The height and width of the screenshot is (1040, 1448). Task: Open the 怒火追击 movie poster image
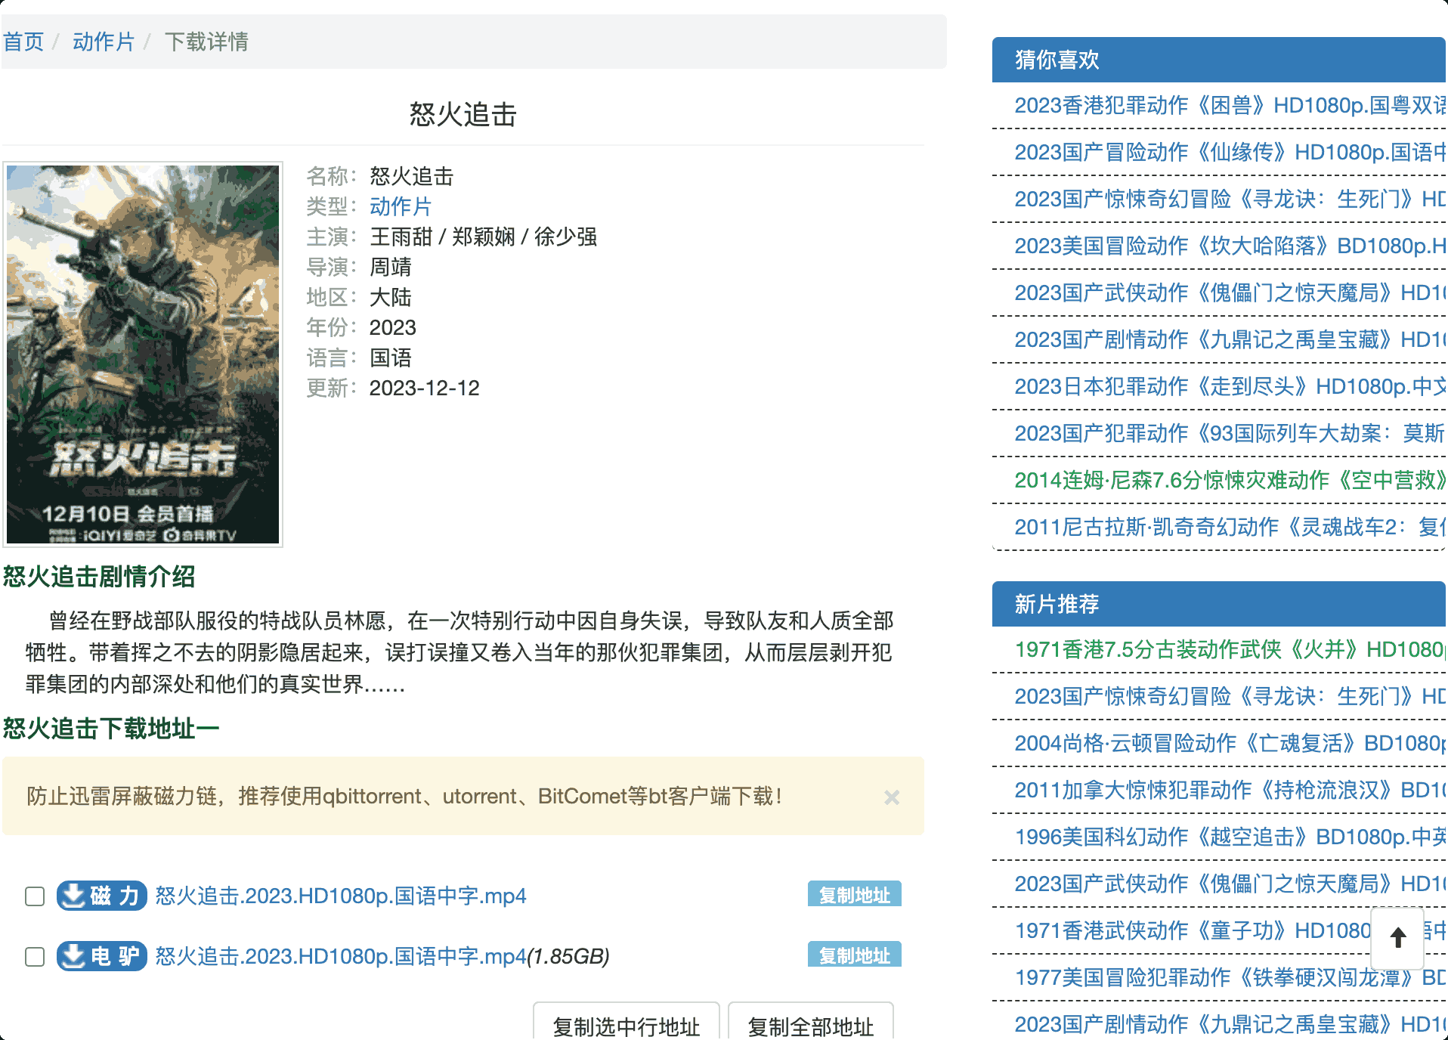(143, 354)
